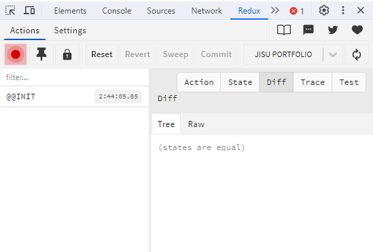Image resolution: width=373 pixels, height=252 pixels.
Task: Open the Redux Settings tab
Action: (x=70, y=31)
